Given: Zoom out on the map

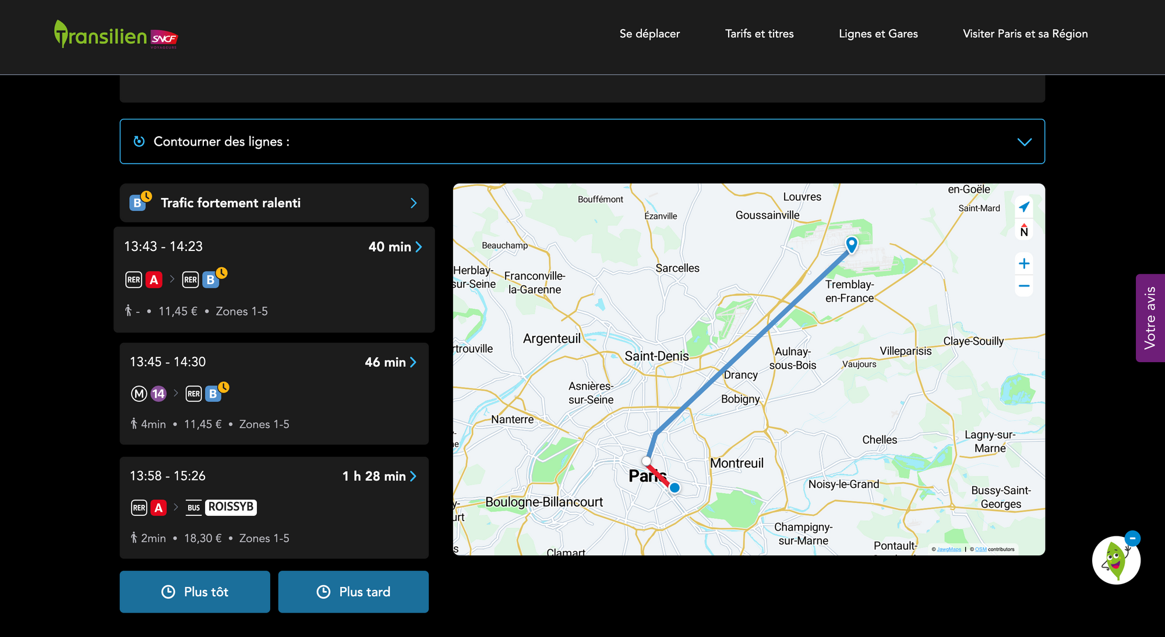Looking at the screenshot, I should coord(1024,286).
